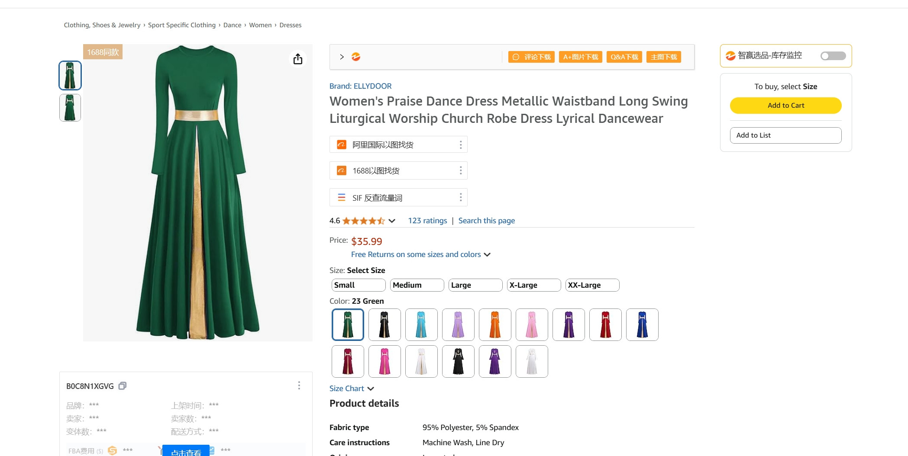Screen dimensions: 908x456
Task: Select the Medium size option
Action: [x=417, y=285]
